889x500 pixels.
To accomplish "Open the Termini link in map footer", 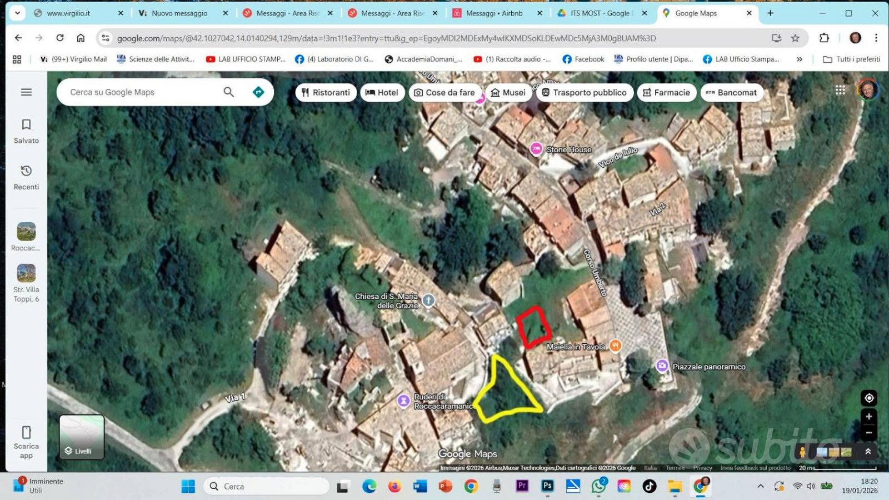I will (675, 468).
